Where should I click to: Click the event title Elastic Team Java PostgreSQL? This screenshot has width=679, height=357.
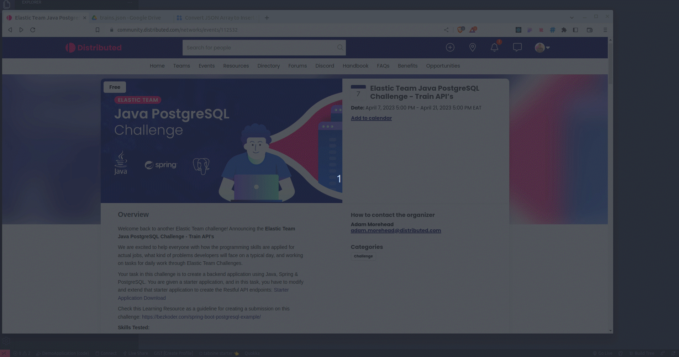(425, 92)
